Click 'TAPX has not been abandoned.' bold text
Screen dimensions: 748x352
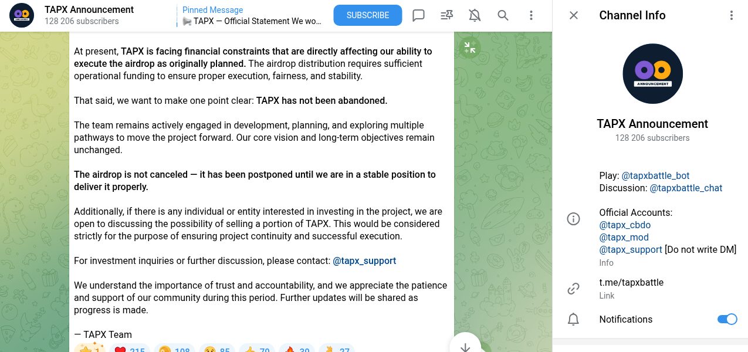pos(322,100)
